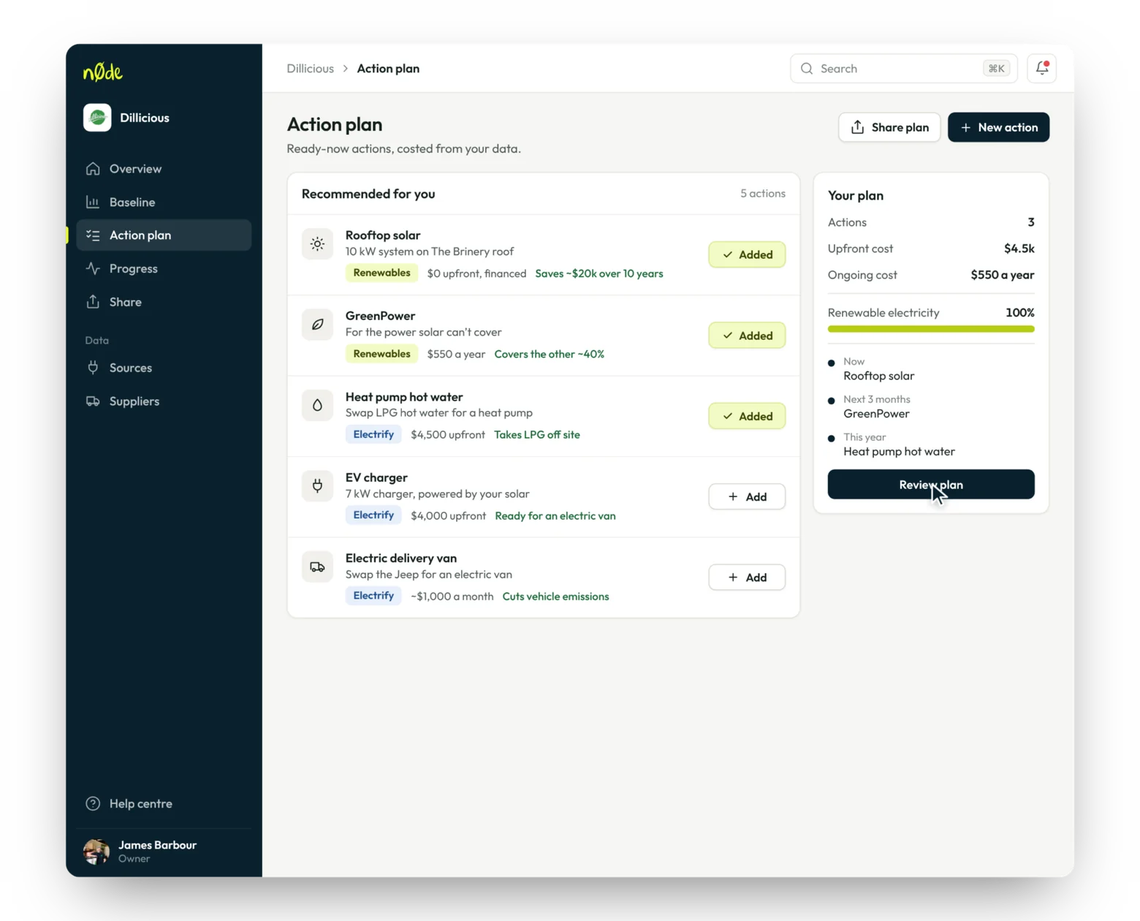Add EV charger to the plan
Image resolution: width=1140 pixels, height=921 pixels.
click(x=747, y=497)
